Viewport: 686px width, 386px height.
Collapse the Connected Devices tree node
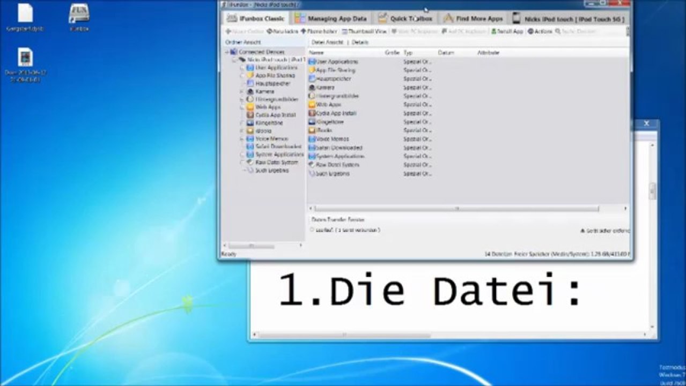pos(227,52)
